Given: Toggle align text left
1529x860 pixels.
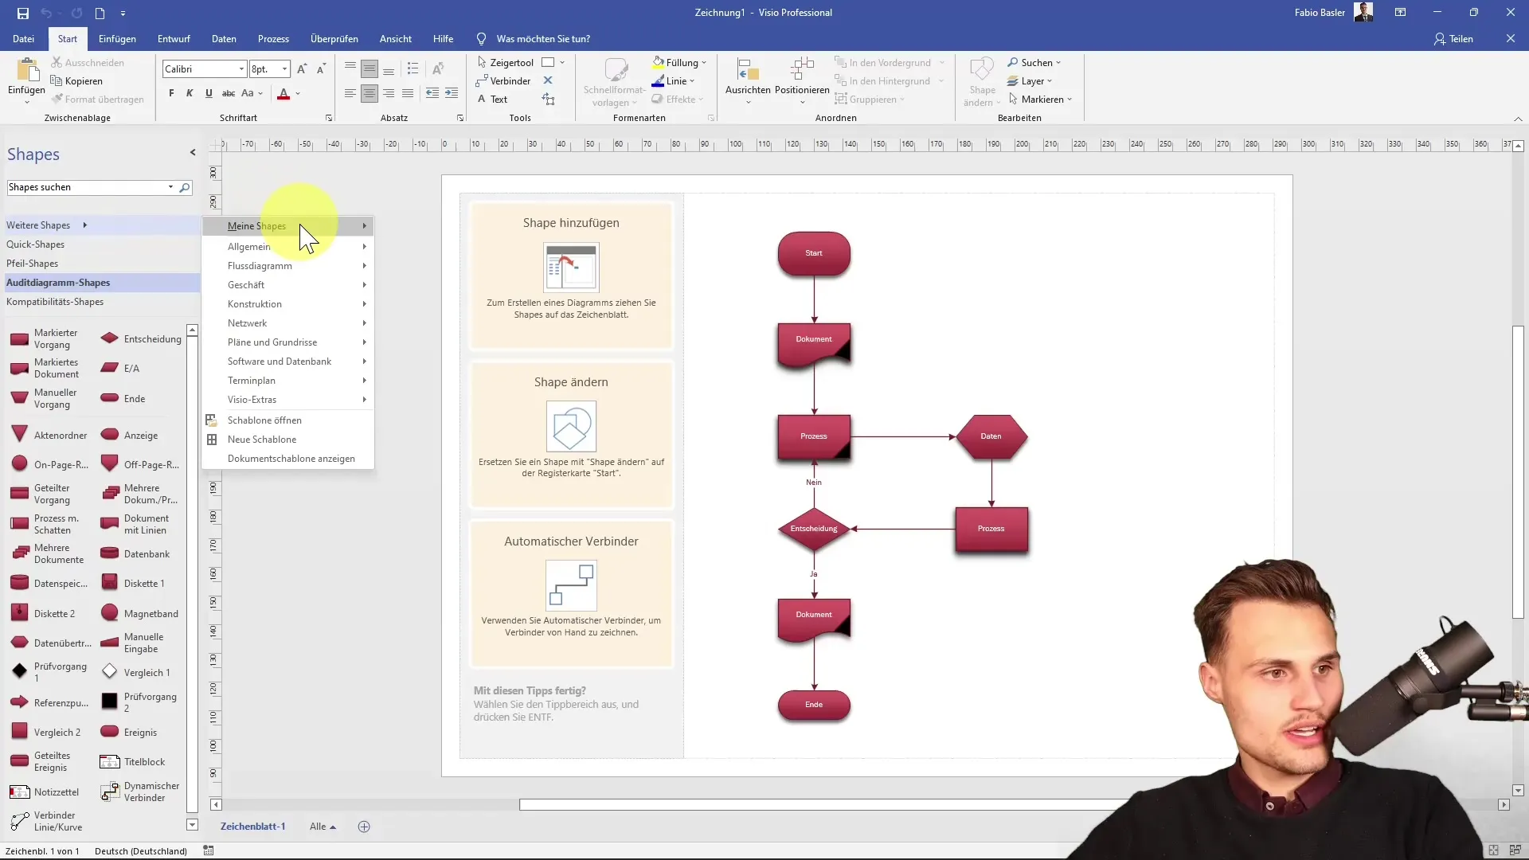Looking at the screenshot, I should pos(350,93).
